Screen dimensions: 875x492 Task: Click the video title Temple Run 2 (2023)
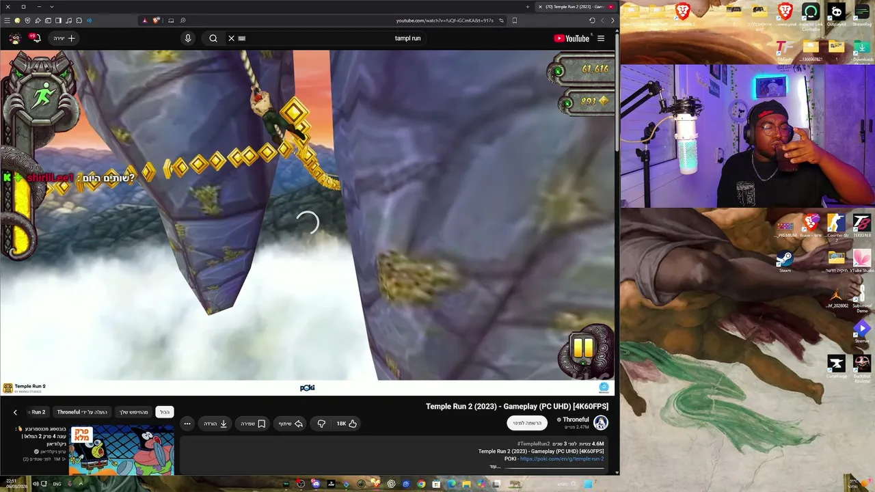(517, 407)
